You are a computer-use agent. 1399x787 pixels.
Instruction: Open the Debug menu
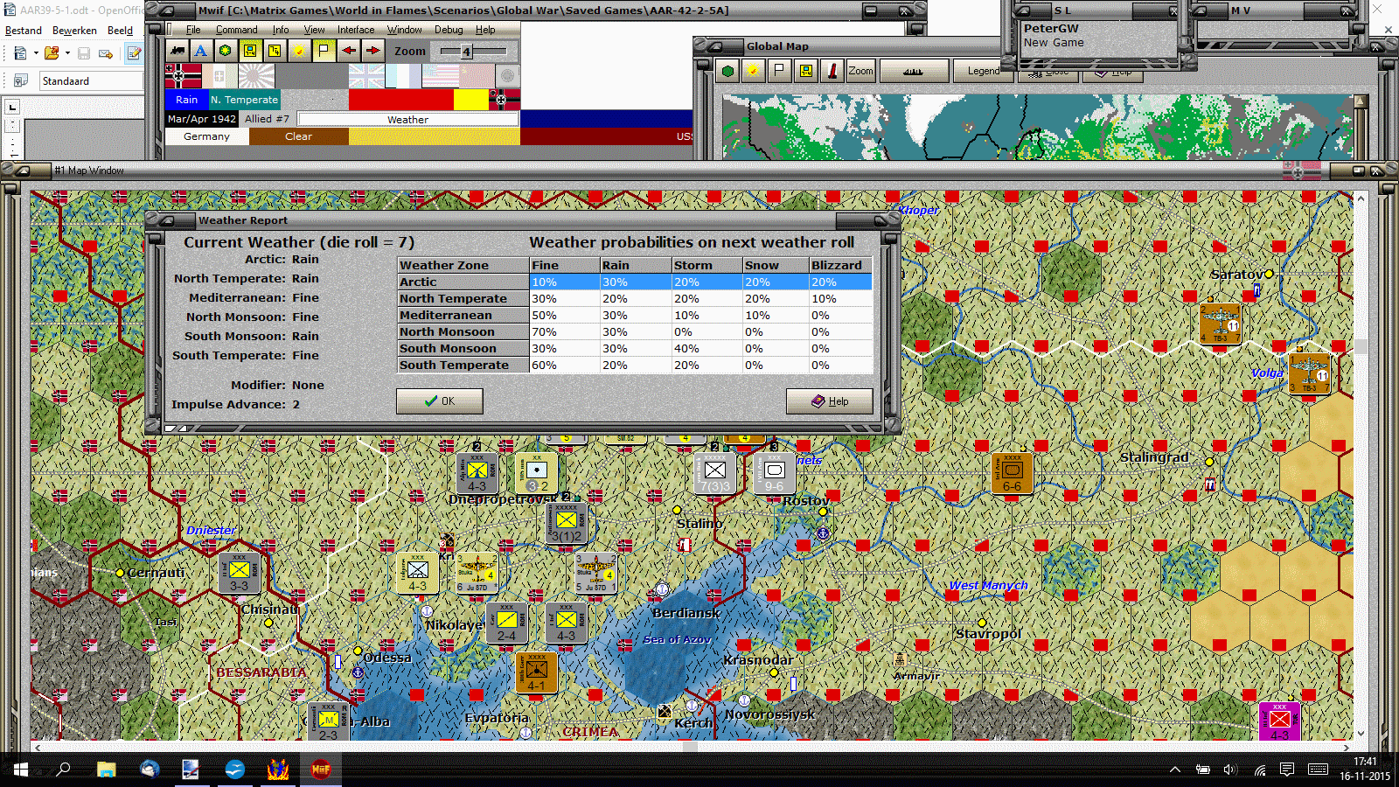pos(449,30)
